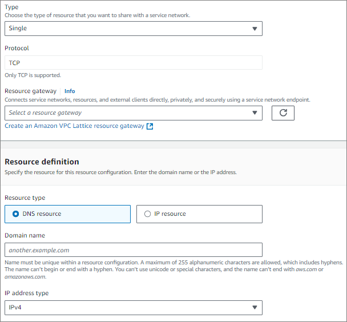Expand the Select a resource gateway dropdown
Image resolution: width=347 pixels, height=322 pixels.
pos(134,113)
